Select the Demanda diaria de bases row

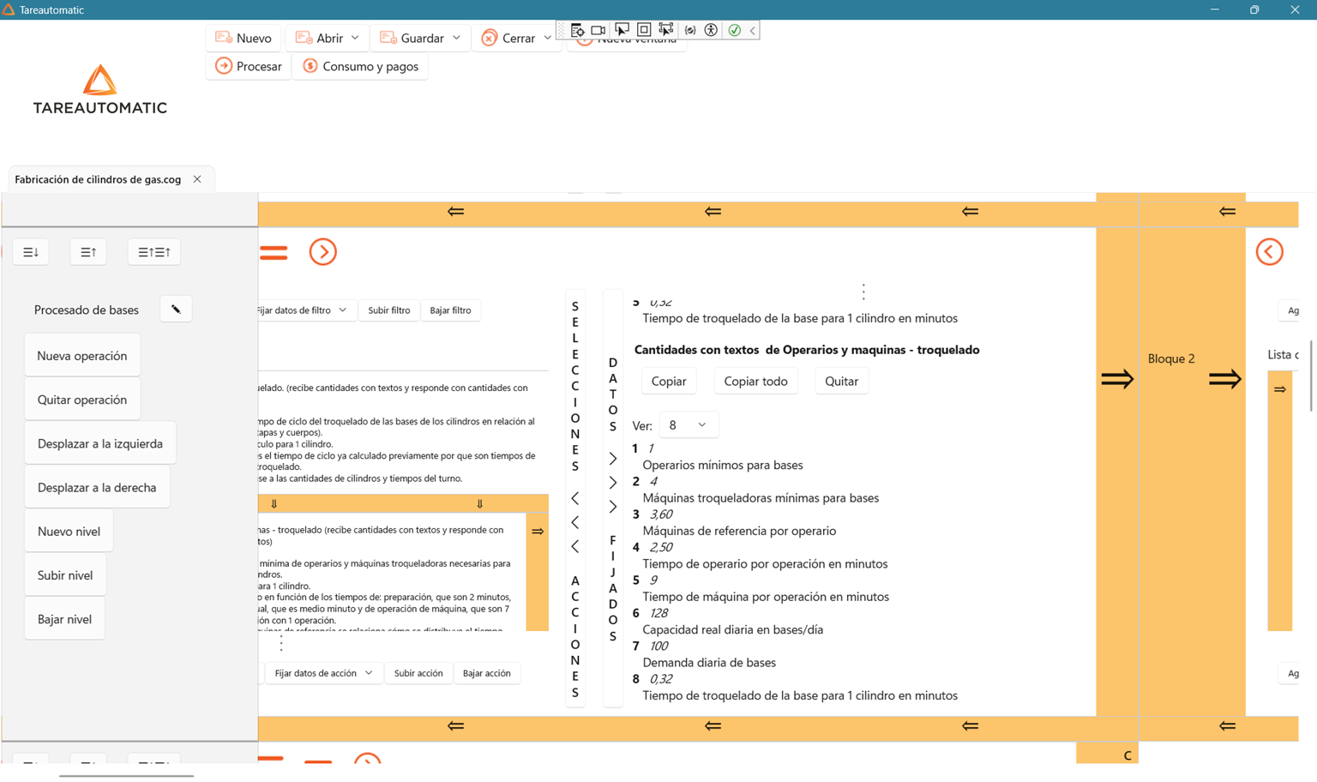(x=709, y=662)
